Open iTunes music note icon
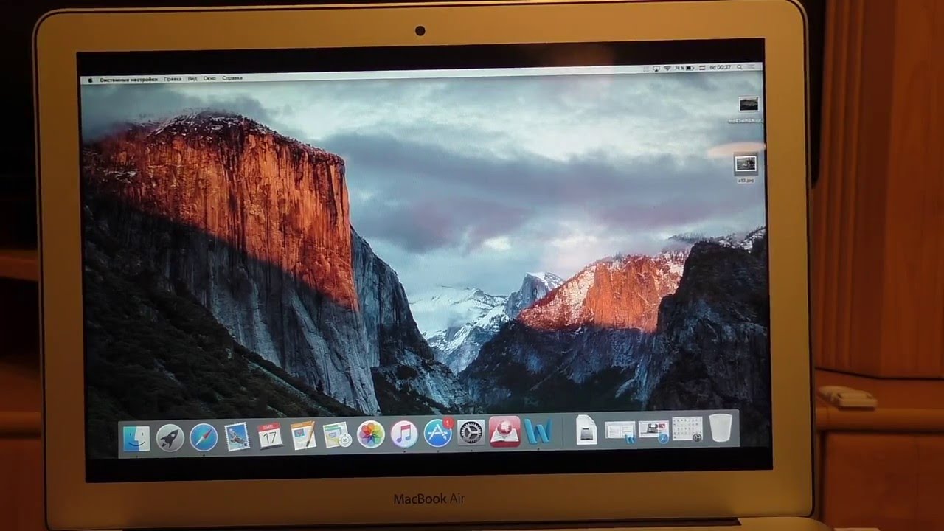This screenshot has width=944, height=531. (x=404, y=434)
